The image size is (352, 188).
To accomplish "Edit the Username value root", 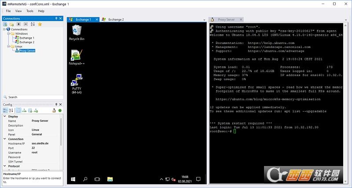I will [x=35, y=152].
